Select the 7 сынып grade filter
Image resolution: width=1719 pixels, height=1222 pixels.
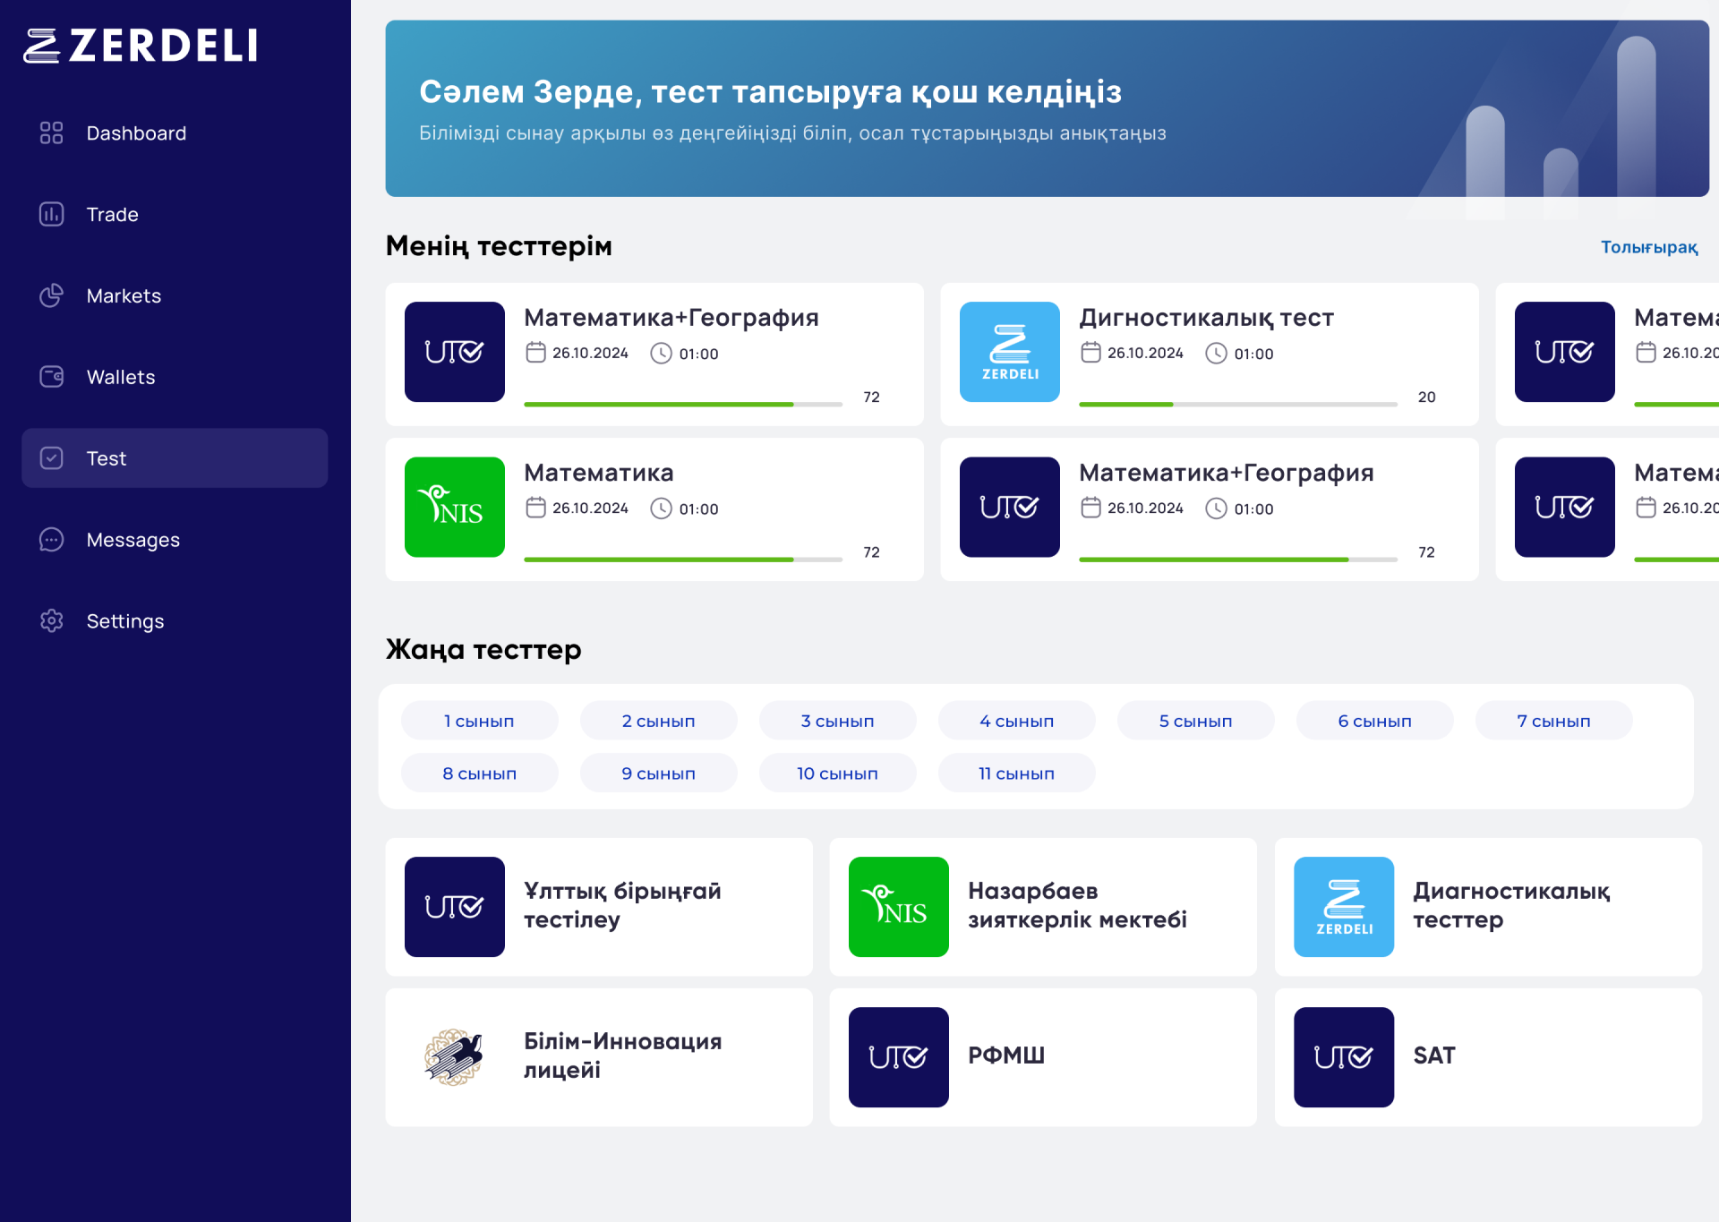pyautogui.click(x=1553, y=721)
